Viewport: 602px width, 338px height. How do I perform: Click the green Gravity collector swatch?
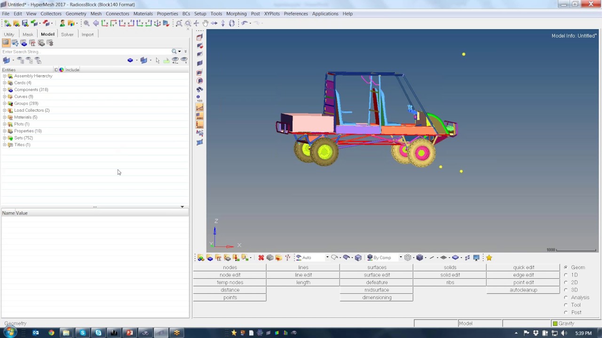click(555, 323)
